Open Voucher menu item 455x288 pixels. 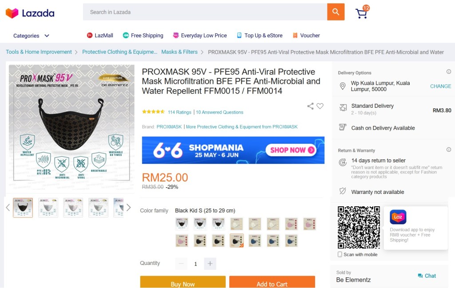[306, 36]
